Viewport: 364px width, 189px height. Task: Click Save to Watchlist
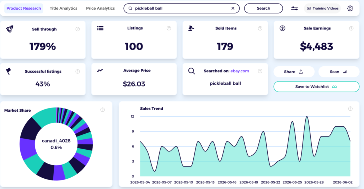click(316, 87)
